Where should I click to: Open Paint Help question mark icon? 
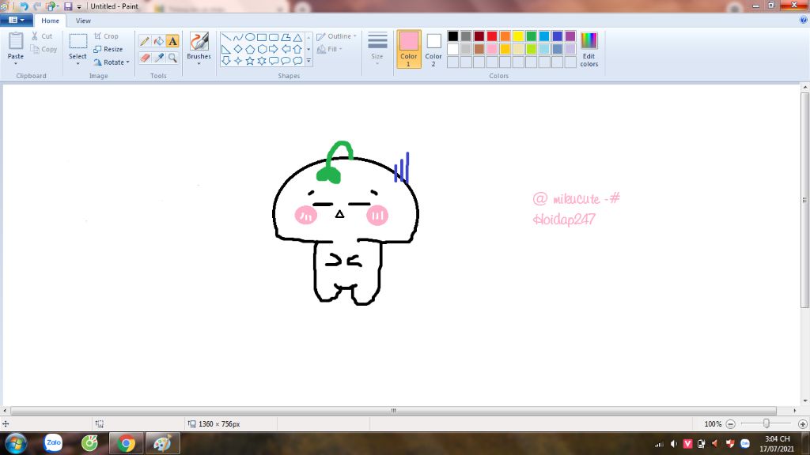804,20
